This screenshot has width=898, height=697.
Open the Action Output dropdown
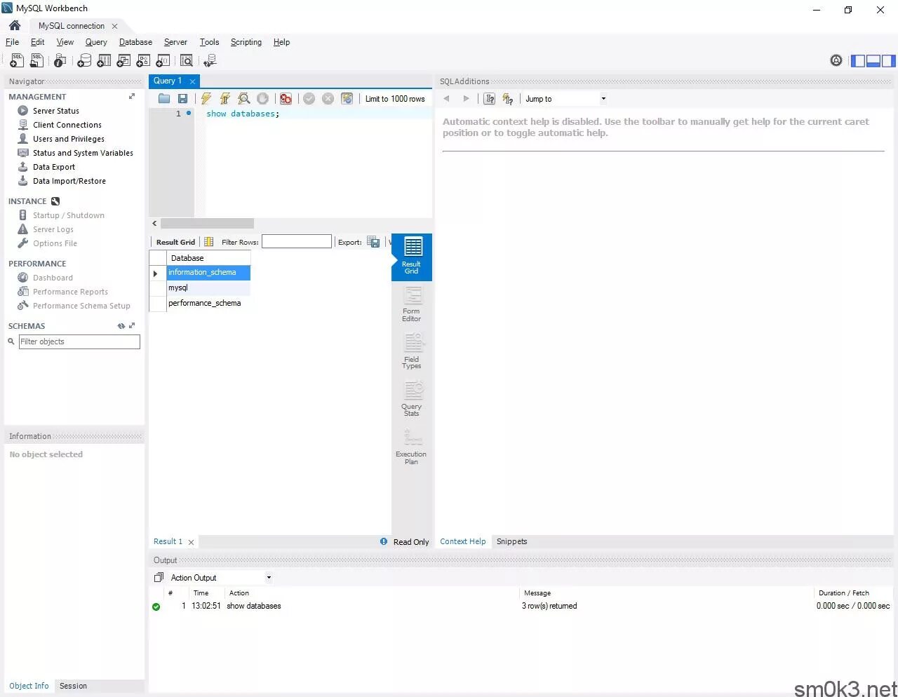(220, 578)
